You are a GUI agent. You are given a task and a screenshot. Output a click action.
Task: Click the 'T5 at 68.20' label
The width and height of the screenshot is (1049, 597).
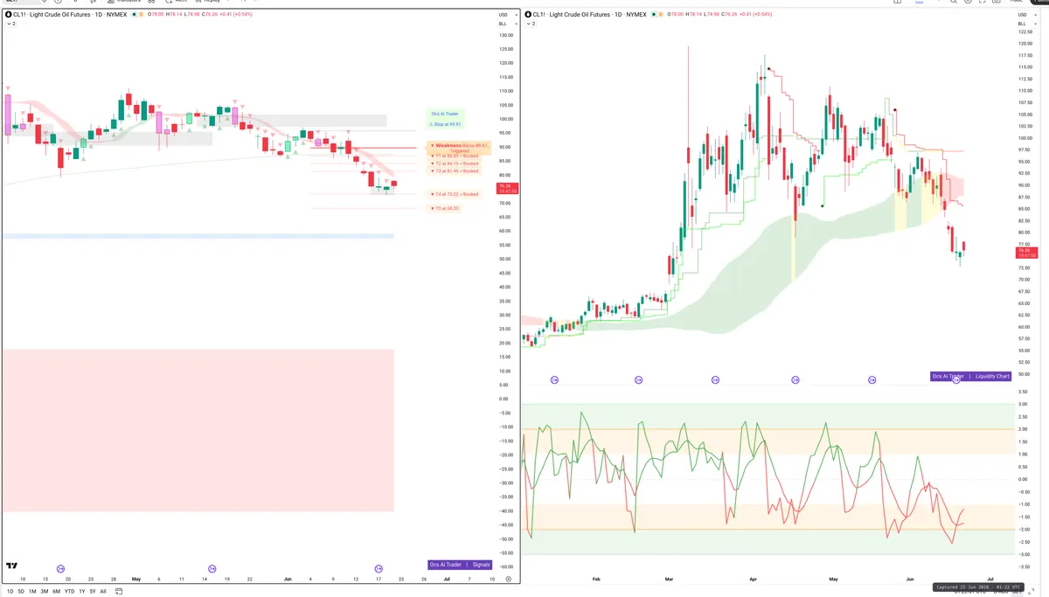[445, 208]
